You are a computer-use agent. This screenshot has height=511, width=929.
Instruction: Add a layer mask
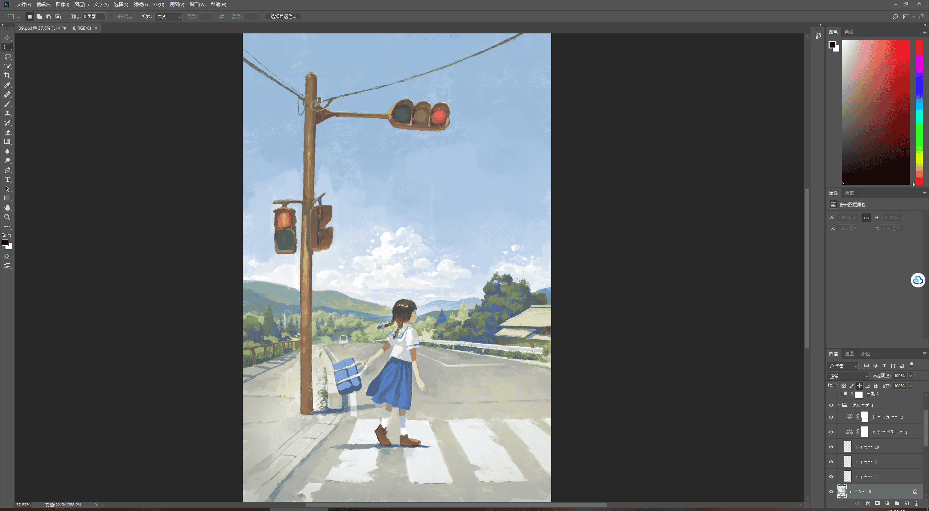click(x=877, y=503)
